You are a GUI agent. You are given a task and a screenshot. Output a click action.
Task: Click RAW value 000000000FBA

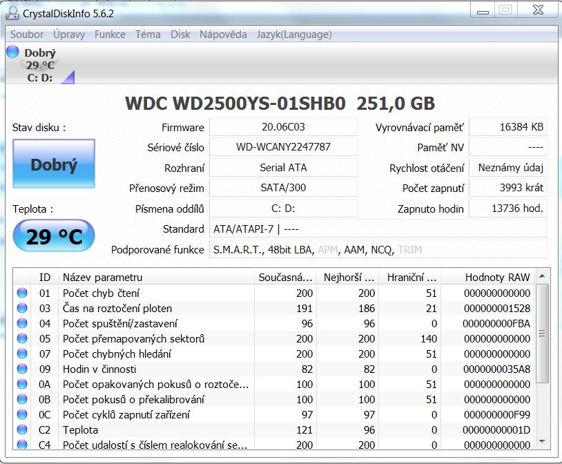(496, 323)
